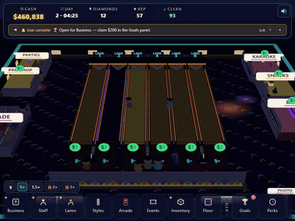Click the Rep value 57

(x=140, y=16)
